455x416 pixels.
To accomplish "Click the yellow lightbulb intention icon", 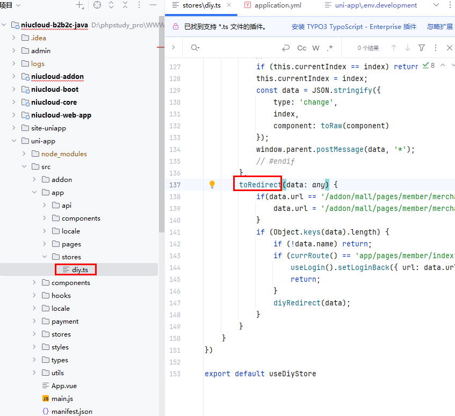I will coord(212,185).
